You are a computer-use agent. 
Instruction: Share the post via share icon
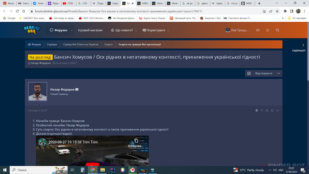coord(267,111)
